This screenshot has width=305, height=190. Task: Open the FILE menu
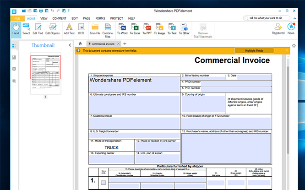(x=17, y=18)
